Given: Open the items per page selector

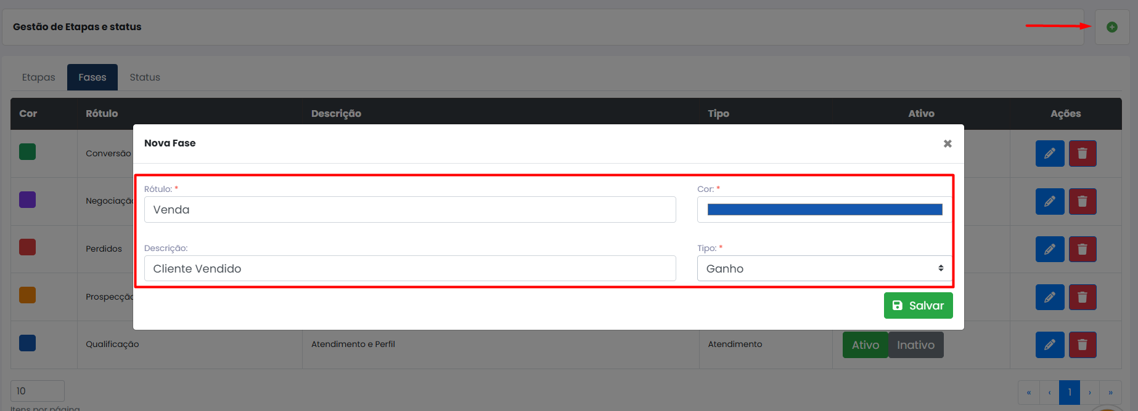Looking at the screenshot, I should [38, 391].
